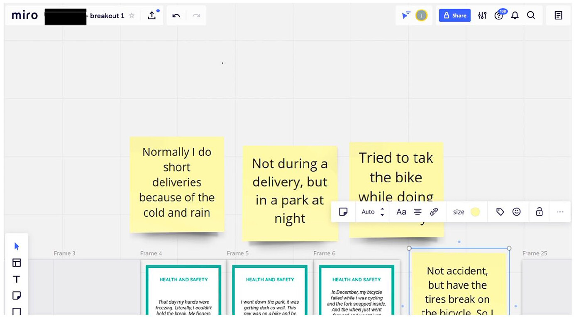The height and width of the screenshot is (319, 576).
Task: Open the size option
Action: (x=459, y=212)
